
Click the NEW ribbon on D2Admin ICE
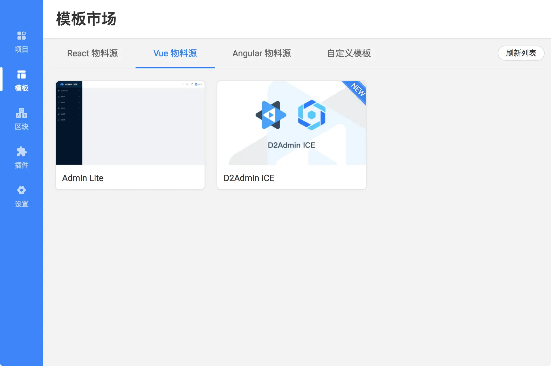pyautogui.click(x=357, y=90)
